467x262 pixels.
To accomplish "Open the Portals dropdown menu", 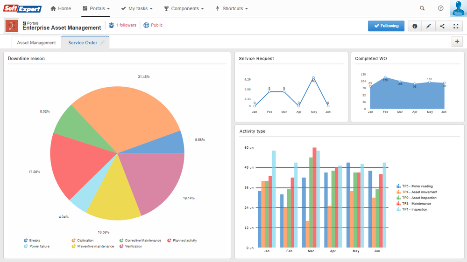I will click(x=96, y=8).
